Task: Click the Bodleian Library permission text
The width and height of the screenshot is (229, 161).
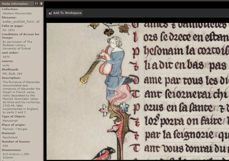Action: click(17, 45)
